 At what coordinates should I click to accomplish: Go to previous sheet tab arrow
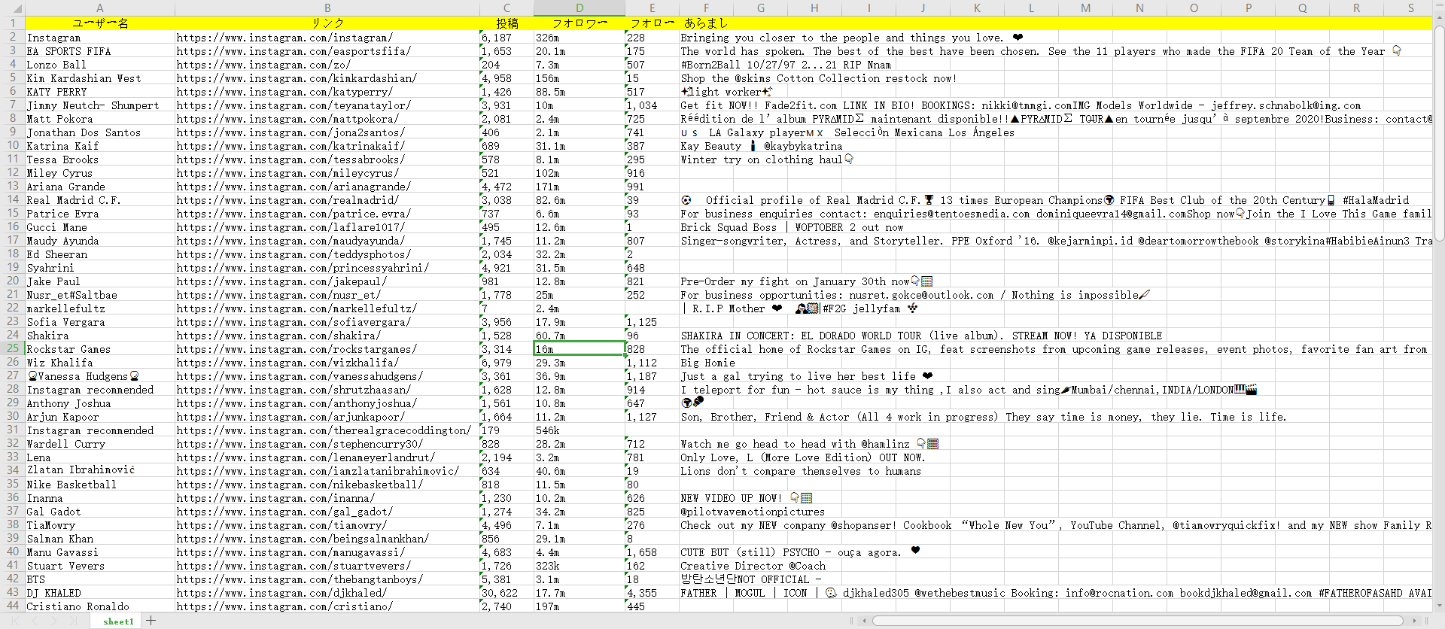35,621
